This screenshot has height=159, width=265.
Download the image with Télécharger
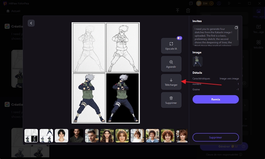point(171,82)
